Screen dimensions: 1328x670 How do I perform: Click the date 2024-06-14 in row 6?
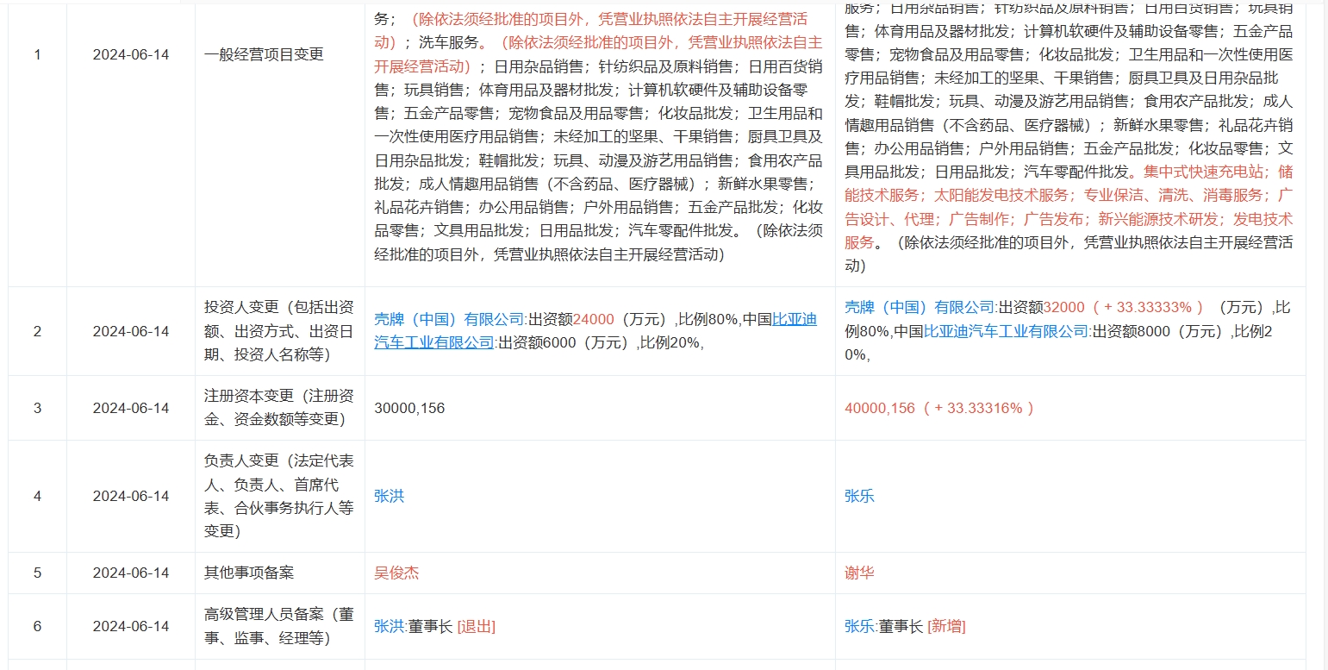(x=131, y=626)
